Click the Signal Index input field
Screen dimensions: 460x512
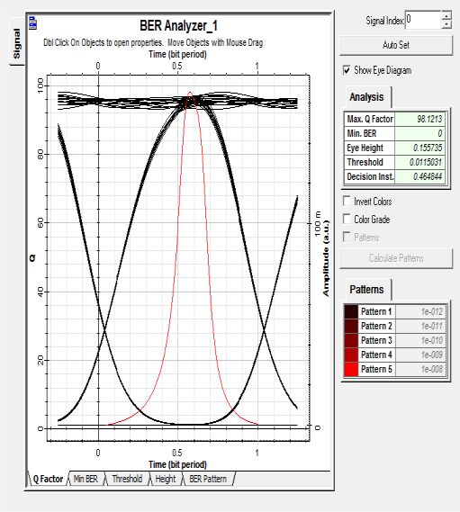coord(423,20)
